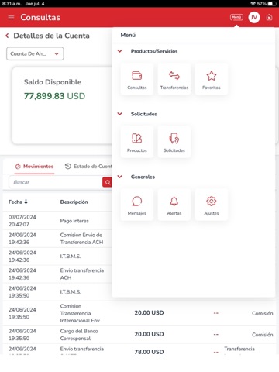Click the 77,899.83 USD balance
The height and width of the screenshot is (372, 279).
pos(54,96)
